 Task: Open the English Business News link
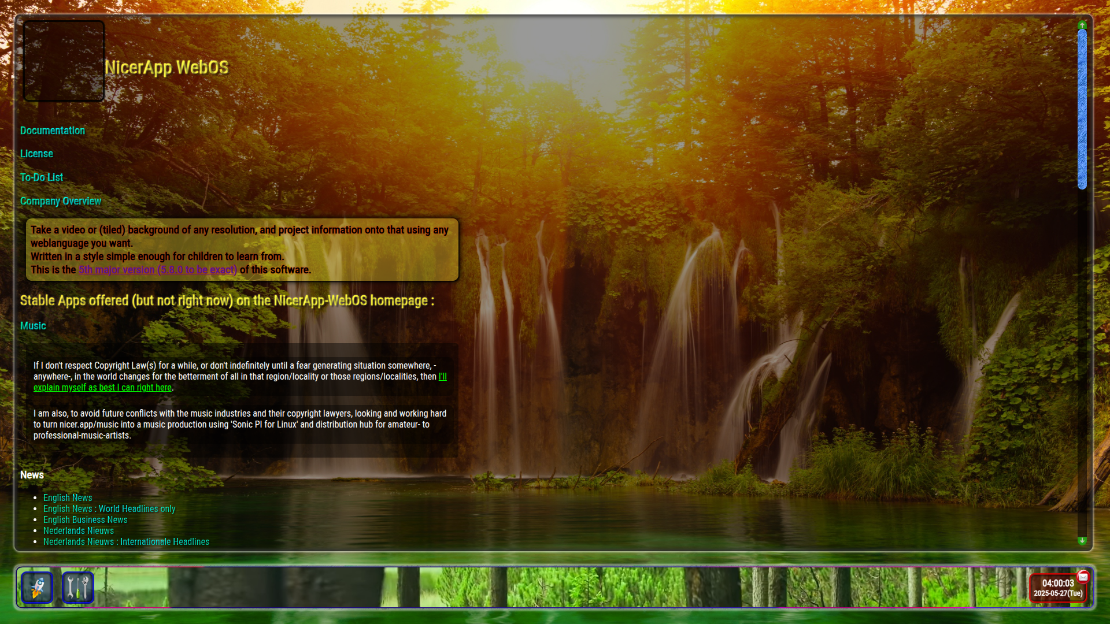click(85, 519)
